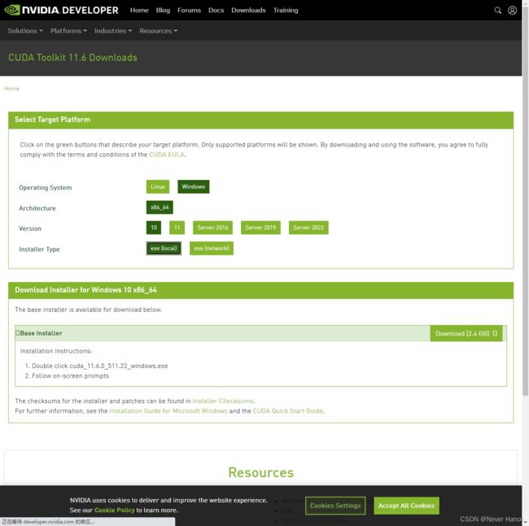Click the Architecture label
The height and width of the screenshot is (526, 529).
pos(37,208)
